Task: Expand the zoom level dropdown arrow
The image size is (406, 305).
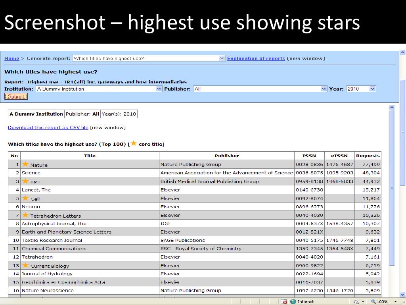Action: [395, 302]
